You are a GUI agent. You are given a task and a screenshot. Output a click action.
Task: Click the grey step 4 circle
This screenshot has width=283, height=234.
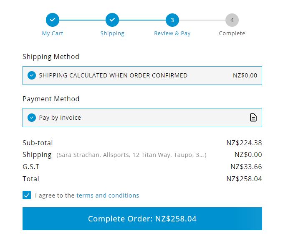click(x=232, y=20)
